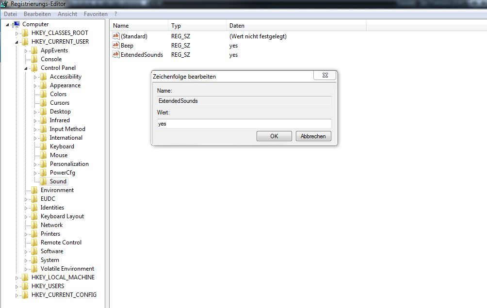Expand the HKEY_CLASSES_ROOT tree node

[17, 33]
